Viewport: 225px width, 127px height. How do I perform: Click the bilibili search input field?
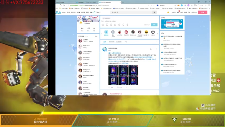pos(131,12)
